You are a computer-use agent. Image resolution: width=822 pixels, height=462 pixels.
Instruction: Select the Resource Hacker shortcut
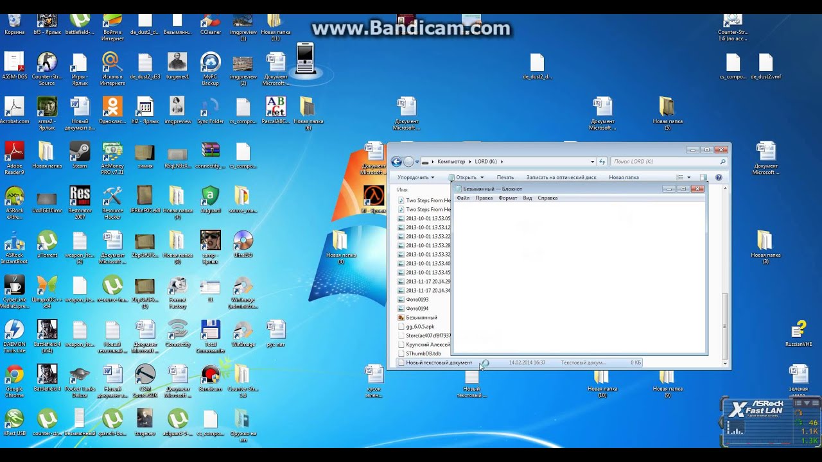point(112,202)
